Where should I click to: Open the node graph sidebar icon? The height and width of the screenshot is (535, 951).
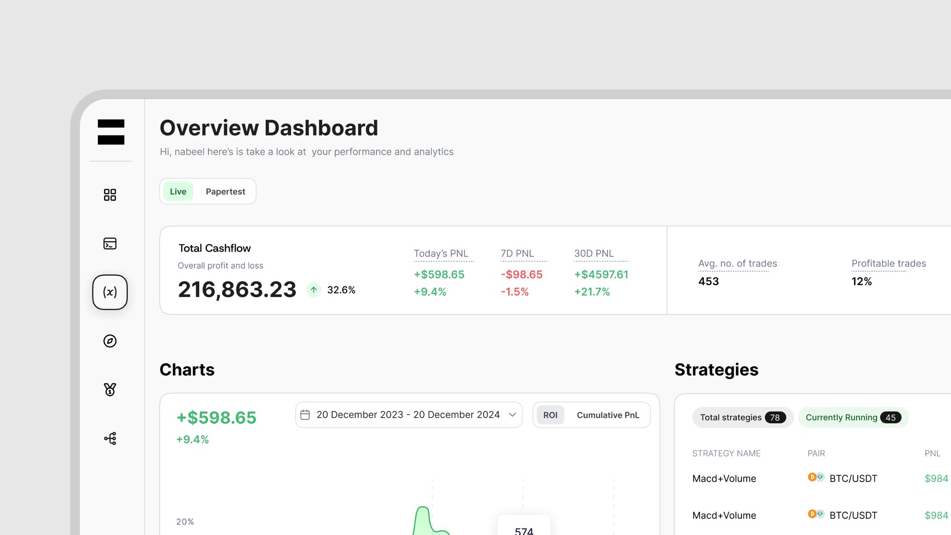click(110, 438)
